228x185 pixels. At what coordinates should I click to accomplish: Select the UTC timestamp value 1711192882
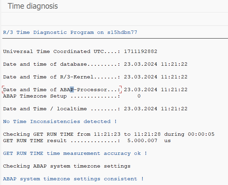coord(140,52)
